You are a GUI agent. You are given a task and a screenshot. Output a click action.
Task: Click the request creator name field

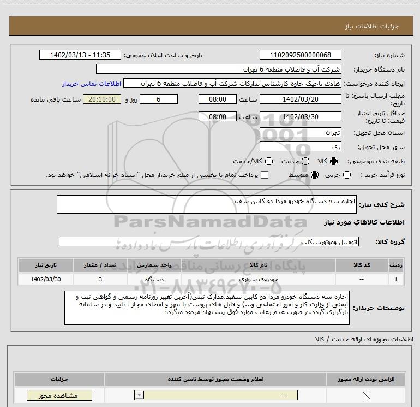(x=232, y=84)
